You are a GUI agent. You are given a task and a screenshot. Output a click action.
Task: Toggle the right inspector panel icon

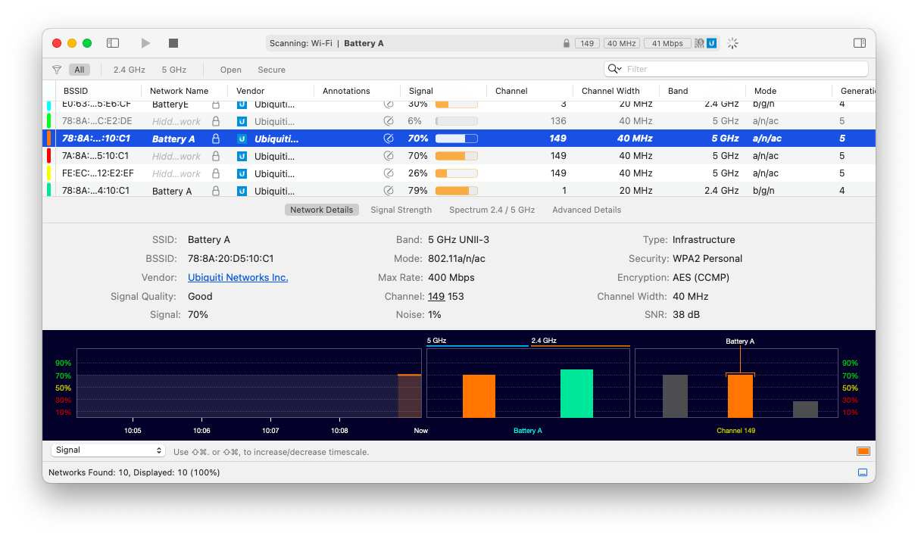tap(860, 43)
